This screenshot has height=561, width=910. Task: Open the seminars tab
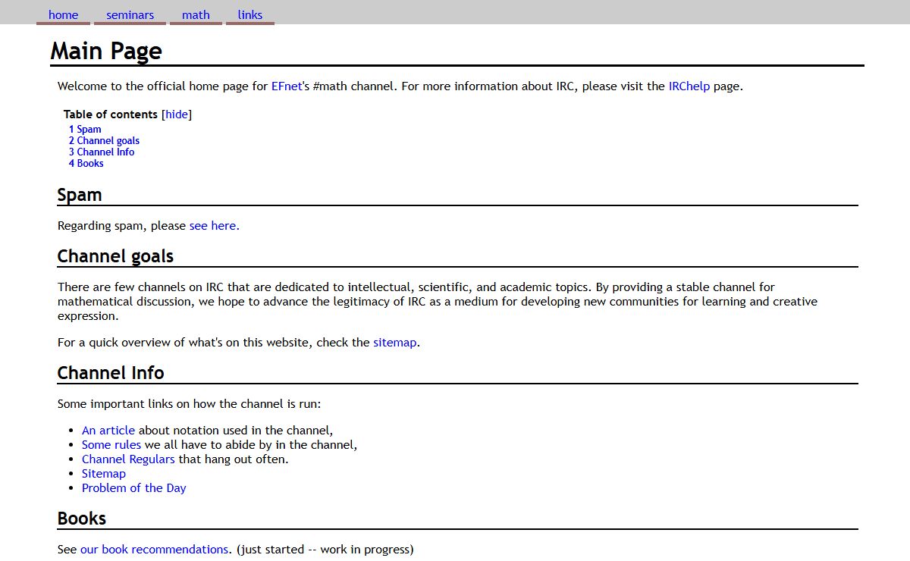pos(130,15)
